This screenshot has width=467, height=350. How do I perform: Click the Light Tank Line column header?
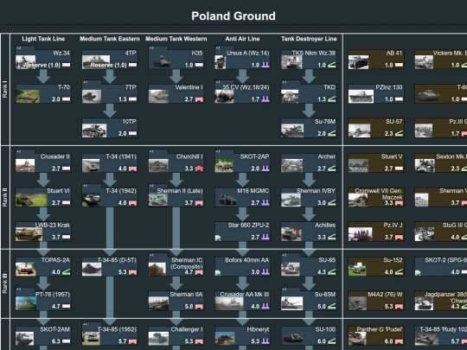coord(43,39)
